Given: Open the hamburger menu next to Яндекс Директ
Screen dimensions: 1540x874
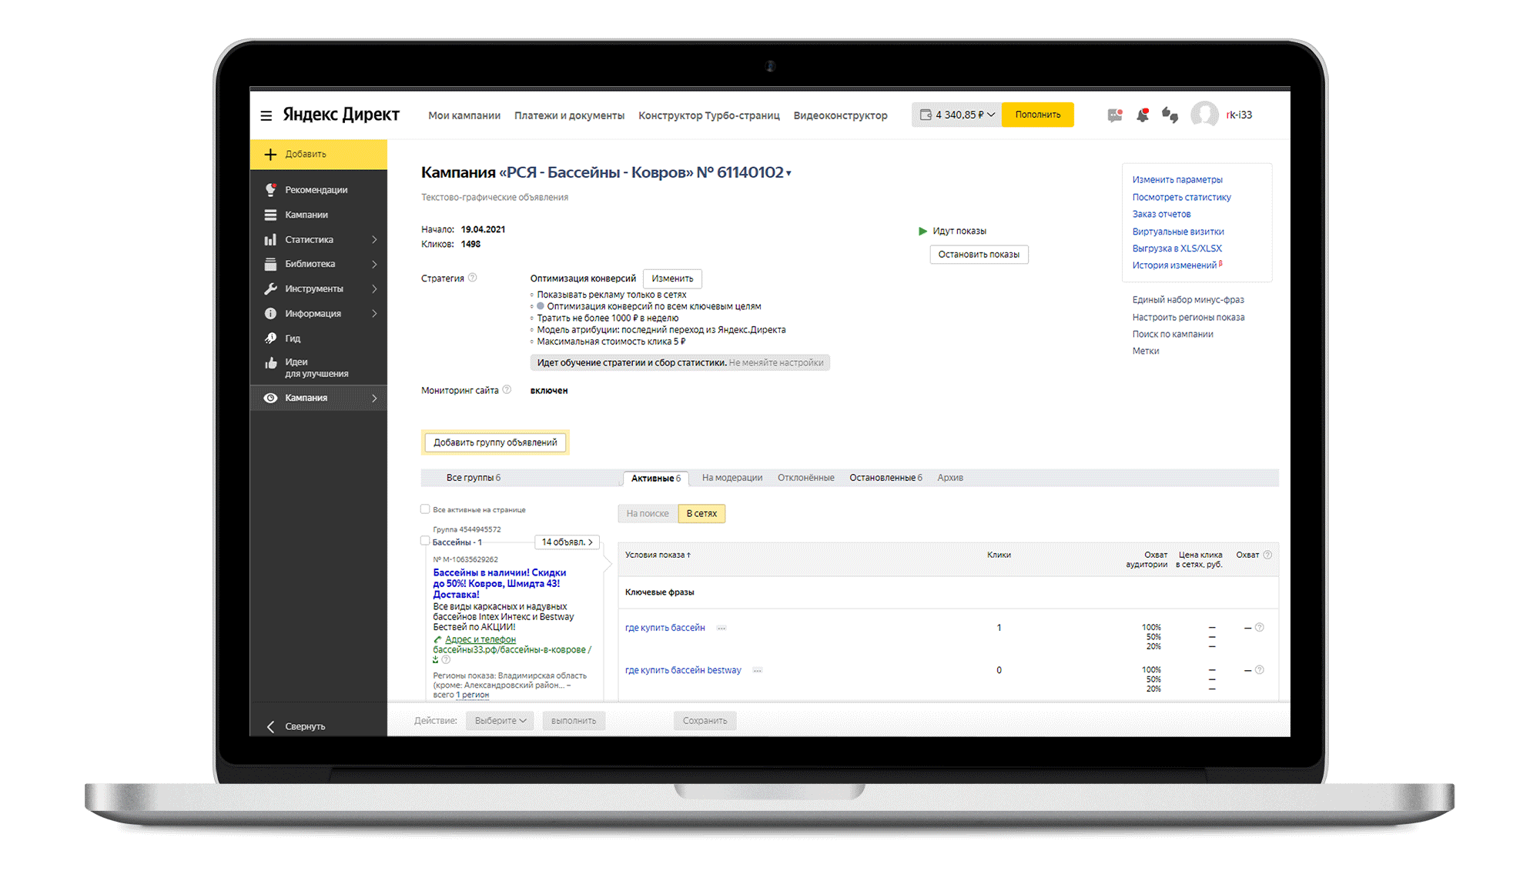Looking at the screenshot, I should point(266,115).
